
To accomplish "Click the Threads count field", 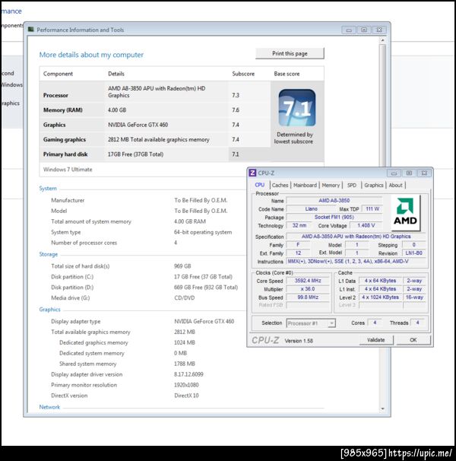I will [x=417, y=323].
